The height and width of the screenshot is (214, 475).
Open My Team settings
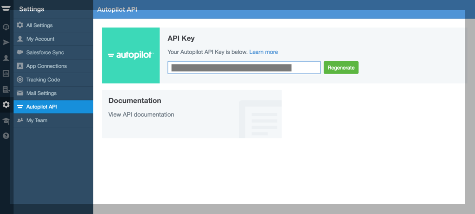(x=53, y=120)
